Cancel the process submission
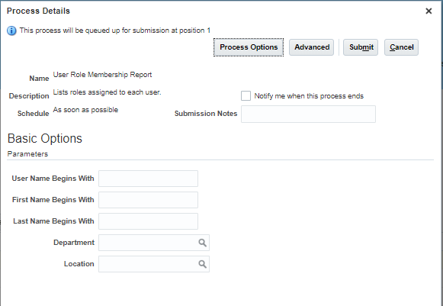The image size is (443, 306). [x=401, y=47]
